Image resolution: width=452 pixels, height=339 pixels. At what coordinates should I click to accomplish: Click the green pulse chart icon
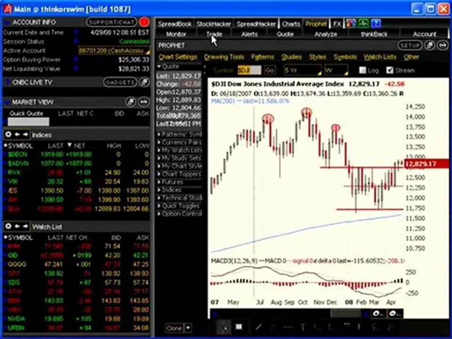(363, 24)
